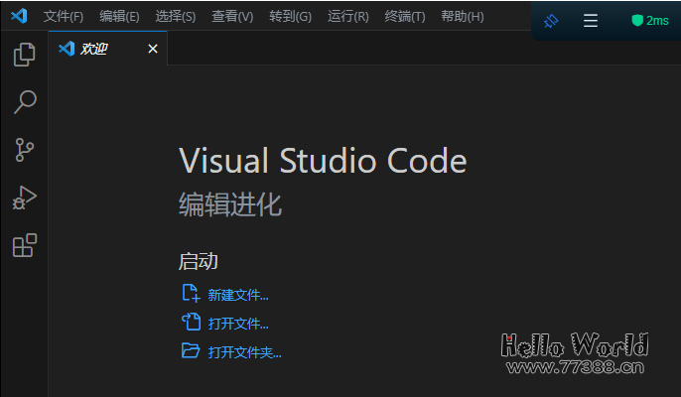The width and height of the screenshot is (681, 397).
Task: Open the Source Control view icon
Action: coord(24,150)
